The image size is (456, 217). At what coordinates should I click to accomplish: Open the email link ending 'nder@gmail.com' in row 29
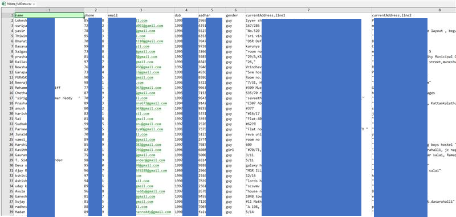click(x=150, y=161)
